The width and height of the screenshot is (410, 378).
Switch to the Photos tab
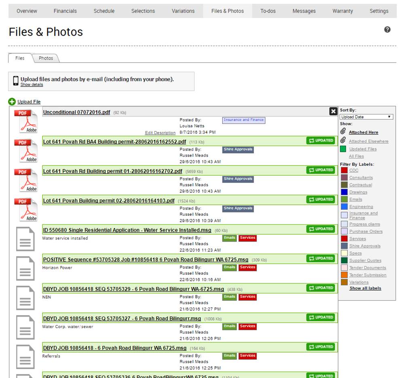[46, 58]
